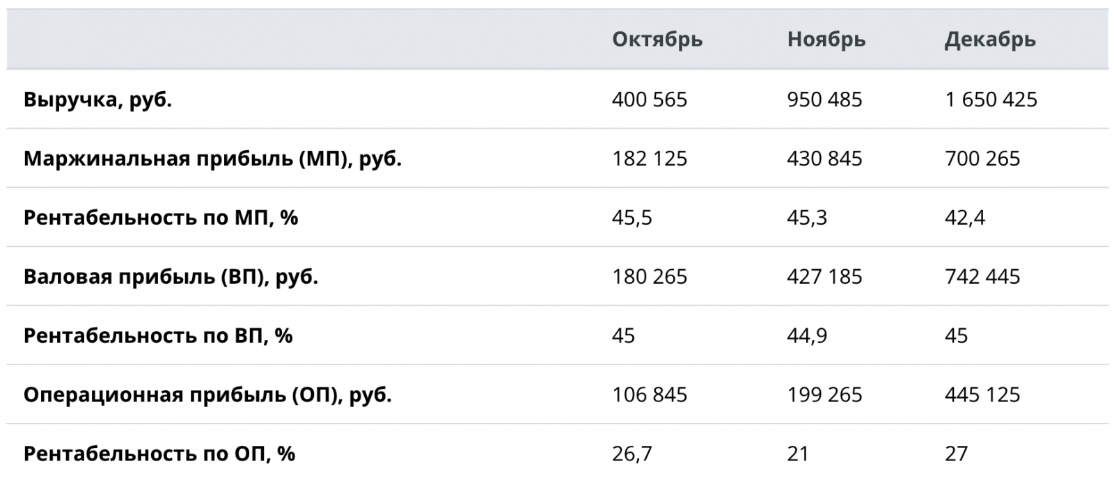Click October operating margin 26,7

pyautogui.click(x=631, y=455)
